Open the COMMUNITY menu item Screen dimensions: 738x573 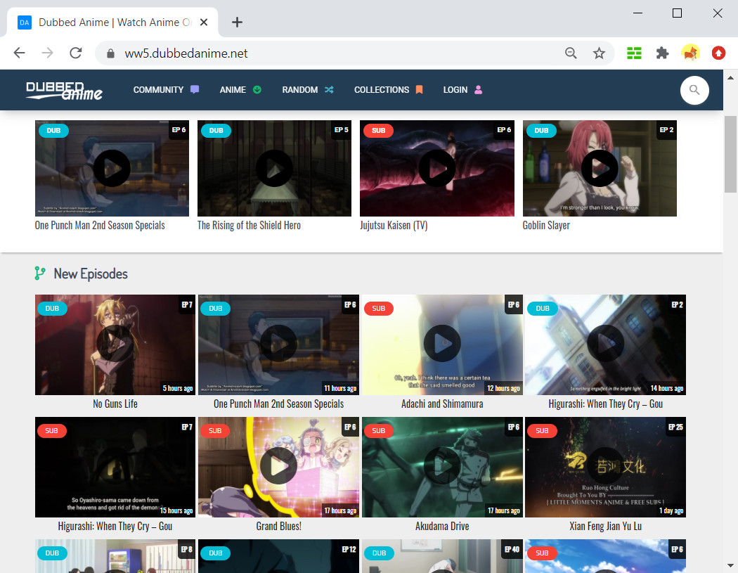pyautogui.click(x=166, y=89)
